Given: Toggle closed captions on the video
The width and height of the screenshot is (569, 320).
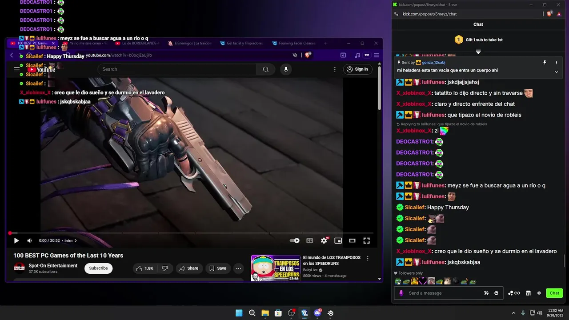Looking at the screenshot, I should [x=310, y=240].
